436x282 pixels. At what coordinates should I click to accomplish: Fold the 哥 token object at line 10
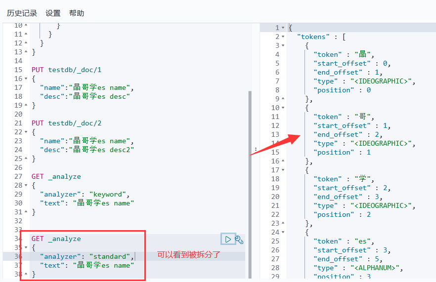(x=283, y=108)
